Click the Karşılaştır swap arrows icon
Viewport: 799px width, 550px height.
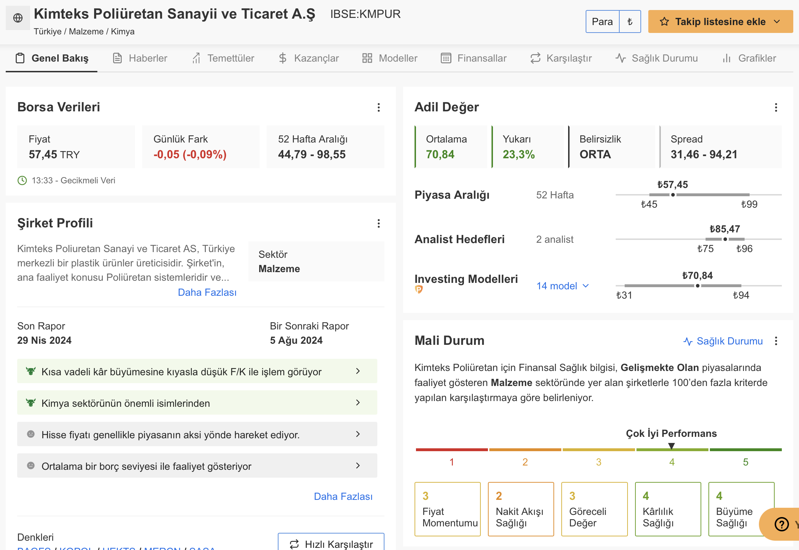(536, 58)
